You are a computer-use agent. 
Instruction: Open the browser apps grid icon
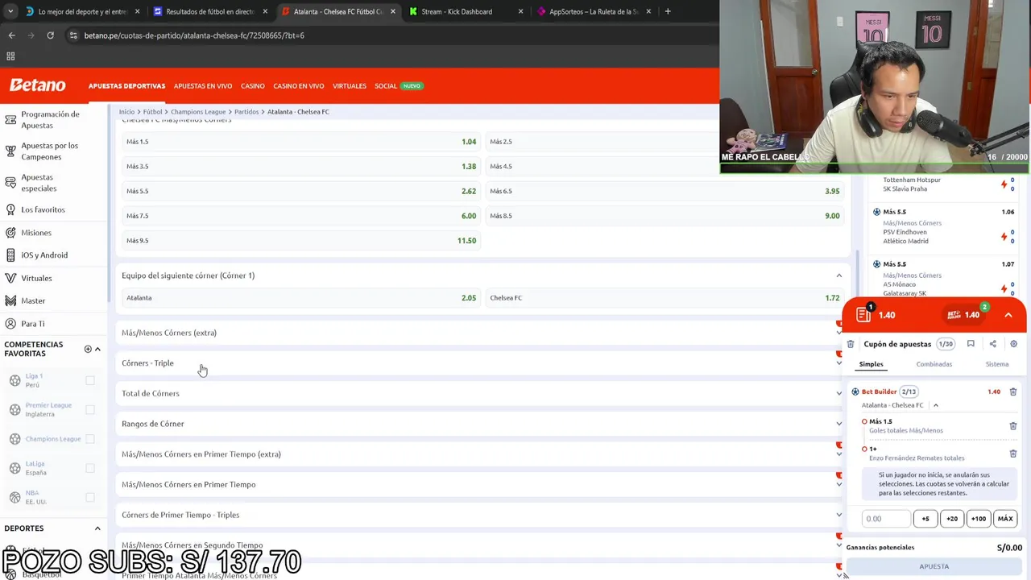(x=10, y=56)
